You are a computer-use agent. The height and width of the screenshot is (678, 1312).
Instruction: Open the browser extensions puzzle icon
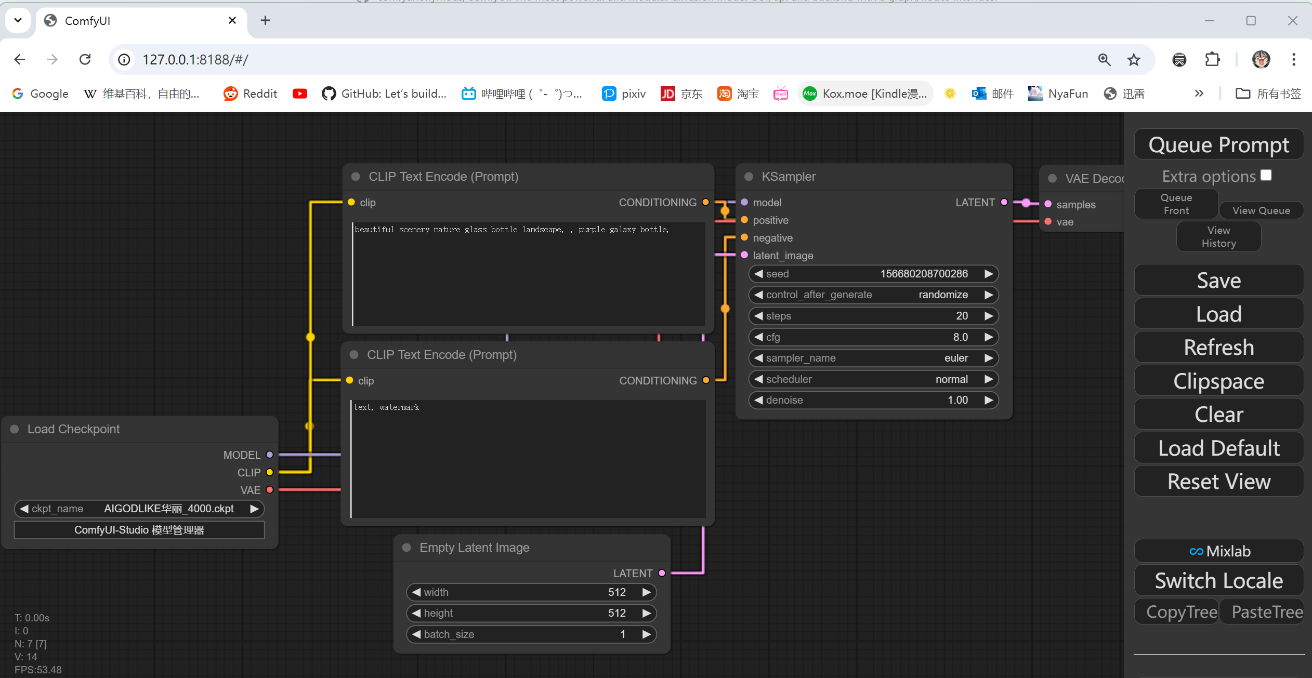(x=1212, y=60)
